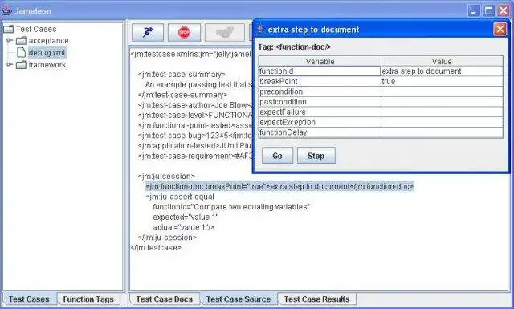Viewport: 514px width, 309px height.
Task: Minimize the Jameleon window
Action: pyautogui.click(x=473, y=10)
